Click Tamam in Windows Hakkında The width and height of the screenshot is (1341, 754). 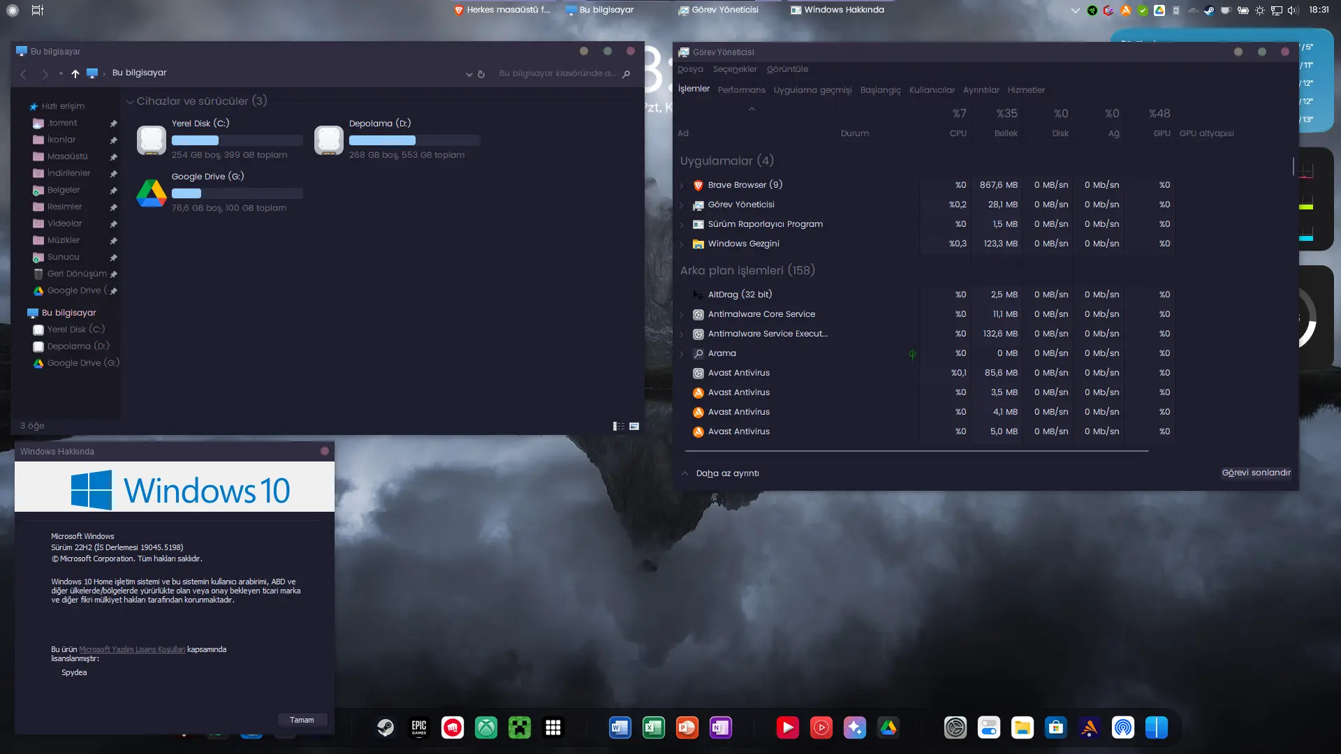[302, 720]
